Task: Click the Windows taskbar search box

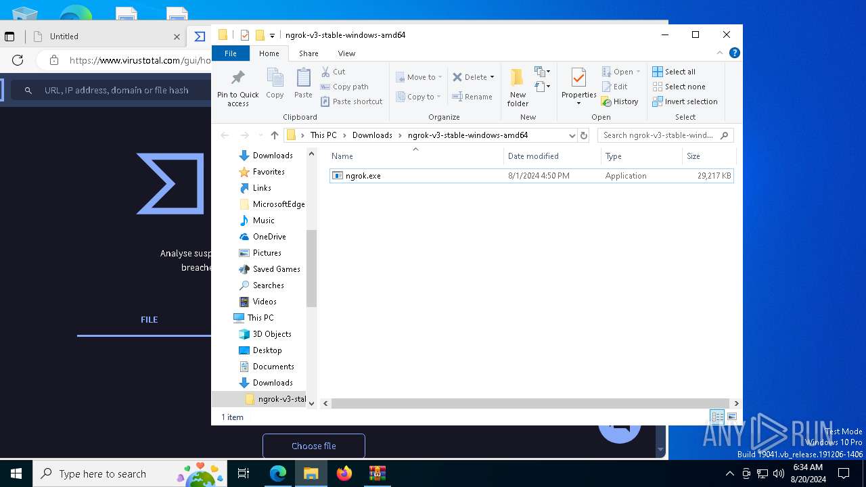Action: point(131,473)
